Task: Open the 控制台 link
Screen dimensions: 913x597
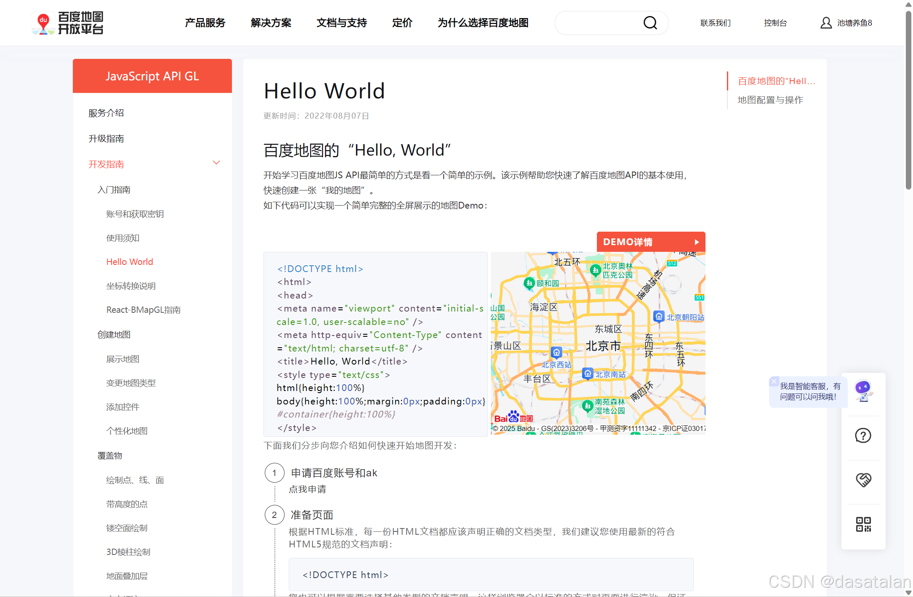Action: pyautogui.click(x=775, y=23)
